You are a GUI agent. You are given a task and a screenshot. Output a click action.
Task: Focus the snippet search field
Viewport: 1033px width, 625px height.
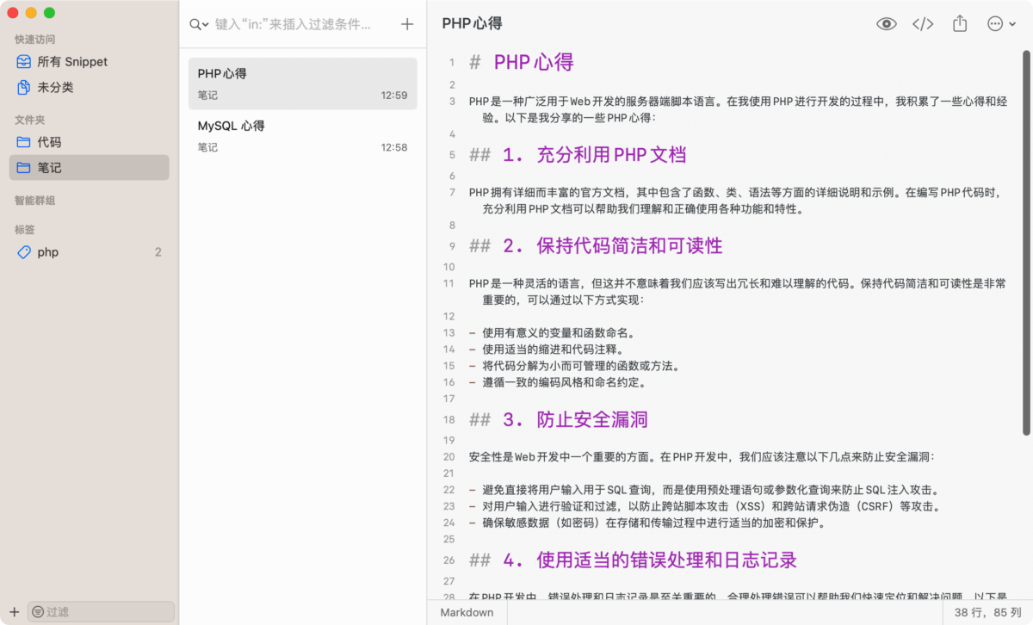point(294,25)
